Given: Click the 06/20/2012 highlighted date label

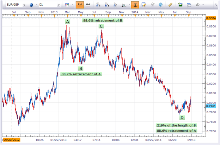Looking at the screenshot, I should pyautogui.click(x=12, y=140).
